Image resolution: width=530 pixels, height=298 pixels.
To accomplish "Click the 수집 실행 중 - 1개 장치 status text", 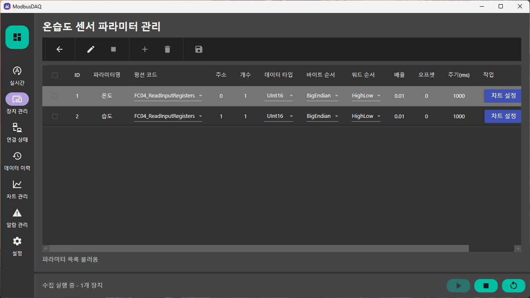I will [72, 285].
